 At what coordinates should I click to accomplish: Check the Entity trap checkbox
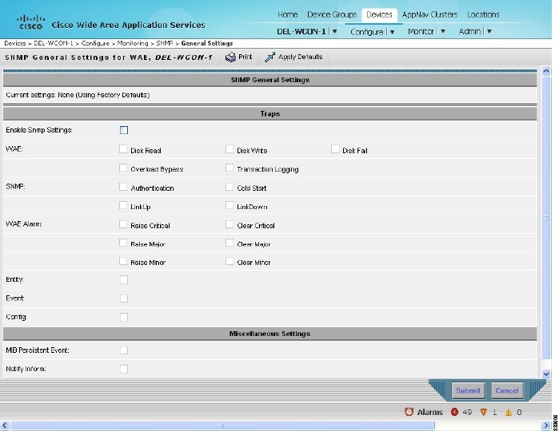click(124, 279)
